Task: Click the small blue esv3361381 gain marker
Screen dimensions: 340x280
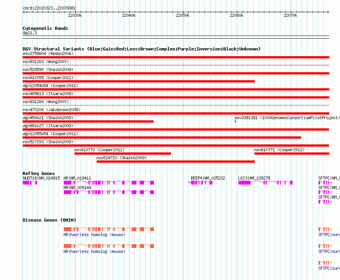Action: pos(235,121)
